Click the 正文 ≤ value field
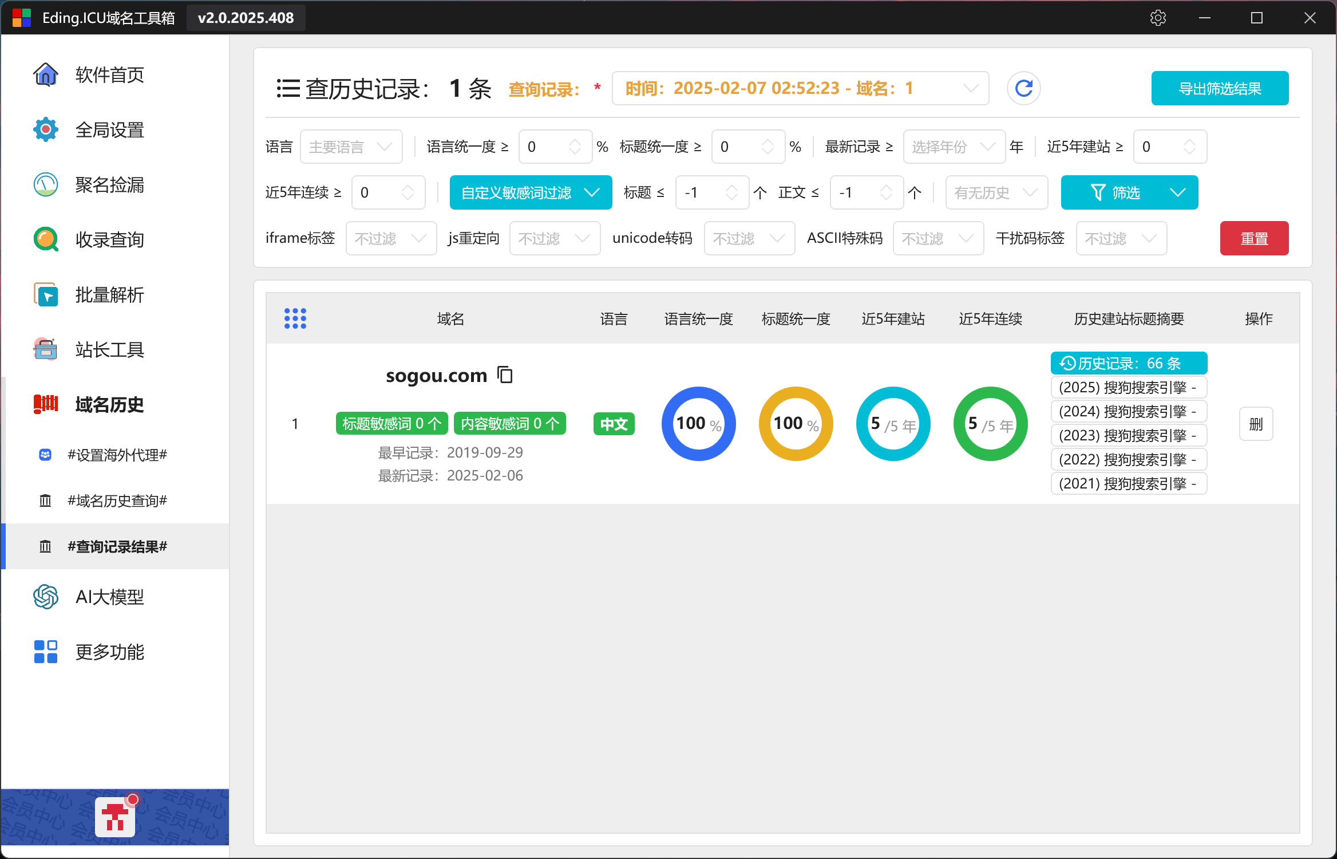Viewport: 1337px width, 859px height. pos(867,192)
